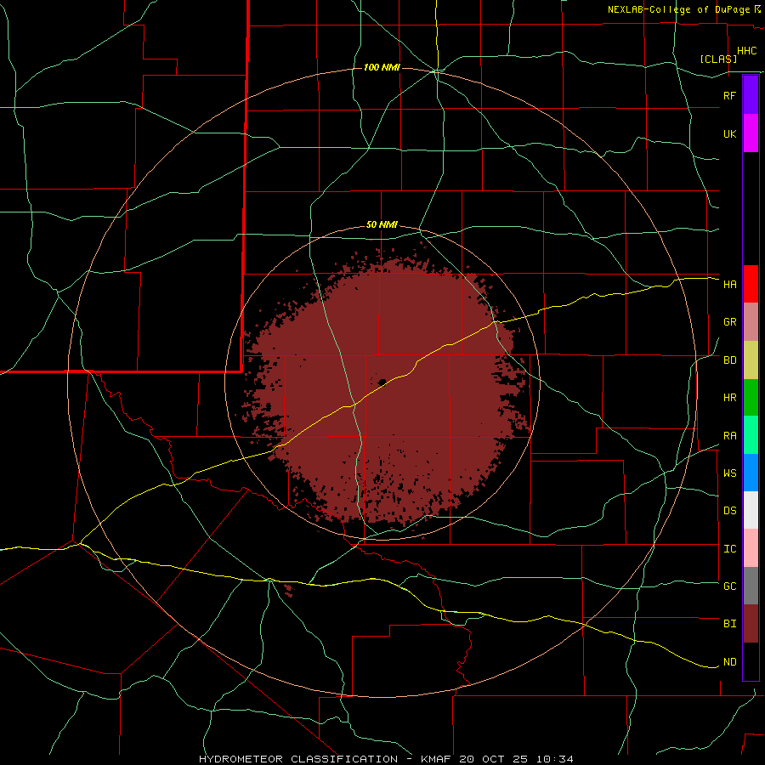765x765 pixels.
Task: Click the UK magenta legend swatch
Action: click(x=751, y=133)
